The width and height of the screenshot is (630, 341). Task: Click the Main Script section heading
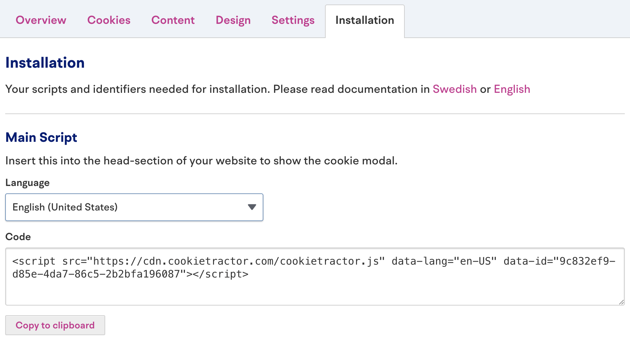point(41,137)
